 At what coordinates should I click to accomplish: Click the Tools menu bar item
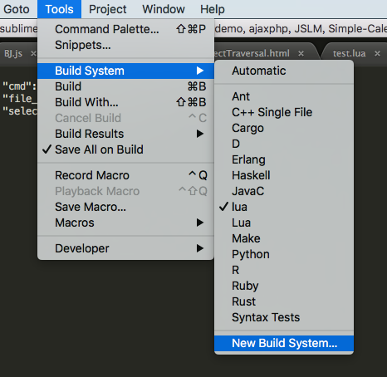[59, 9]
